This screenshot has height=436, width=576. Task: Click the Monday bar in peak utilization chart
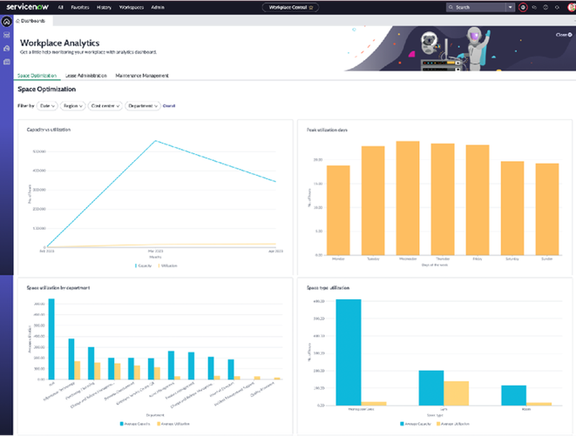pyautogui.click(x=338, y=211)
